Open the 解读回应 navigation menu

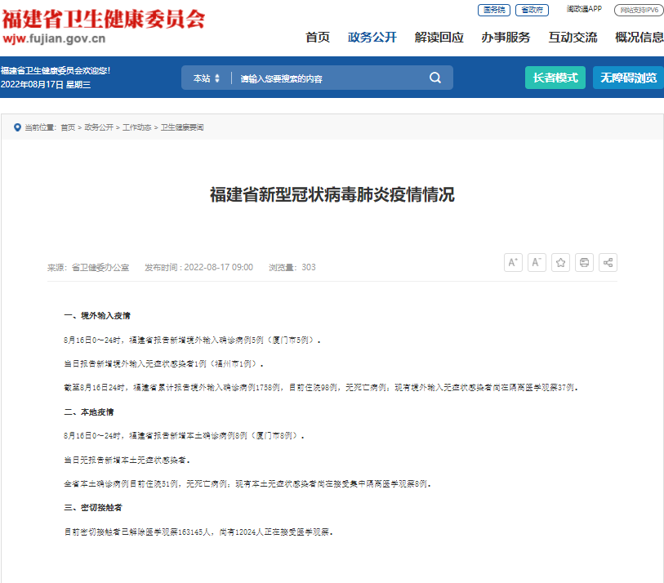[x=439, y=38]
